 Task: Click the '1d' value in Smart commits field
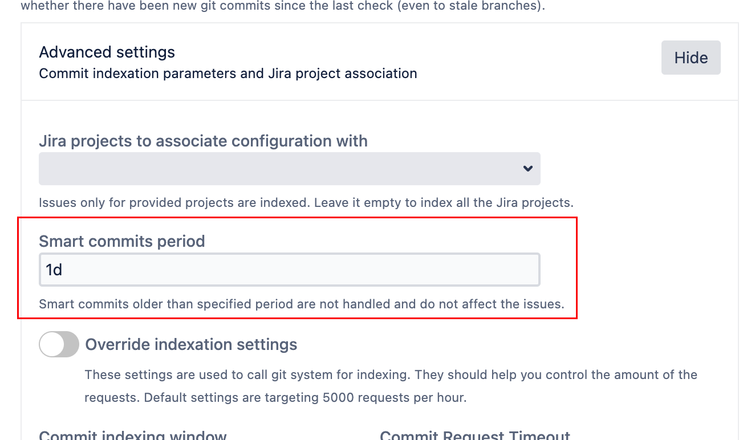click(54, 270)
